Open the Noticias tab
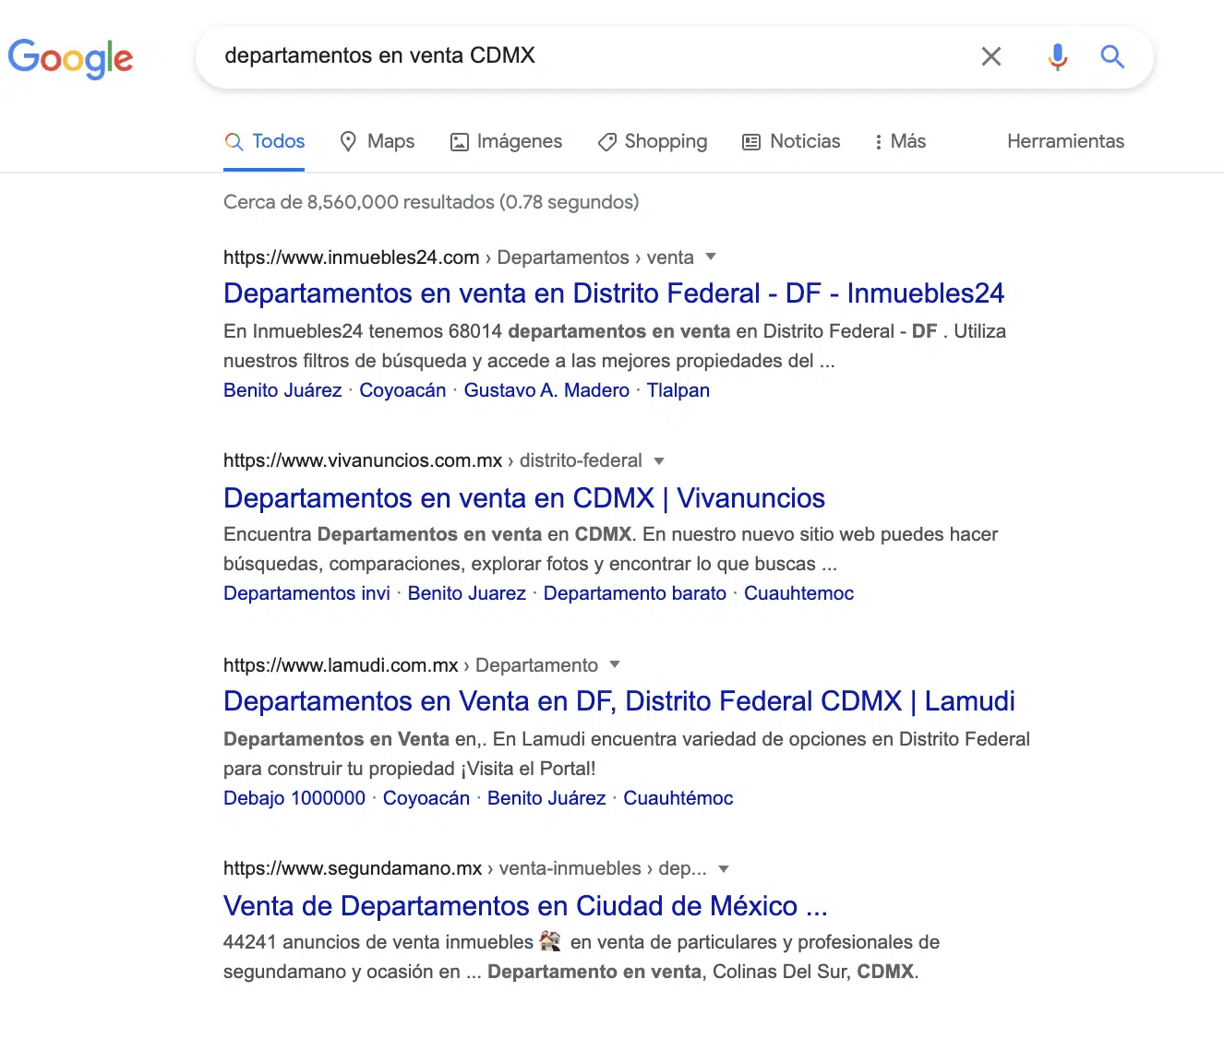 792,141
